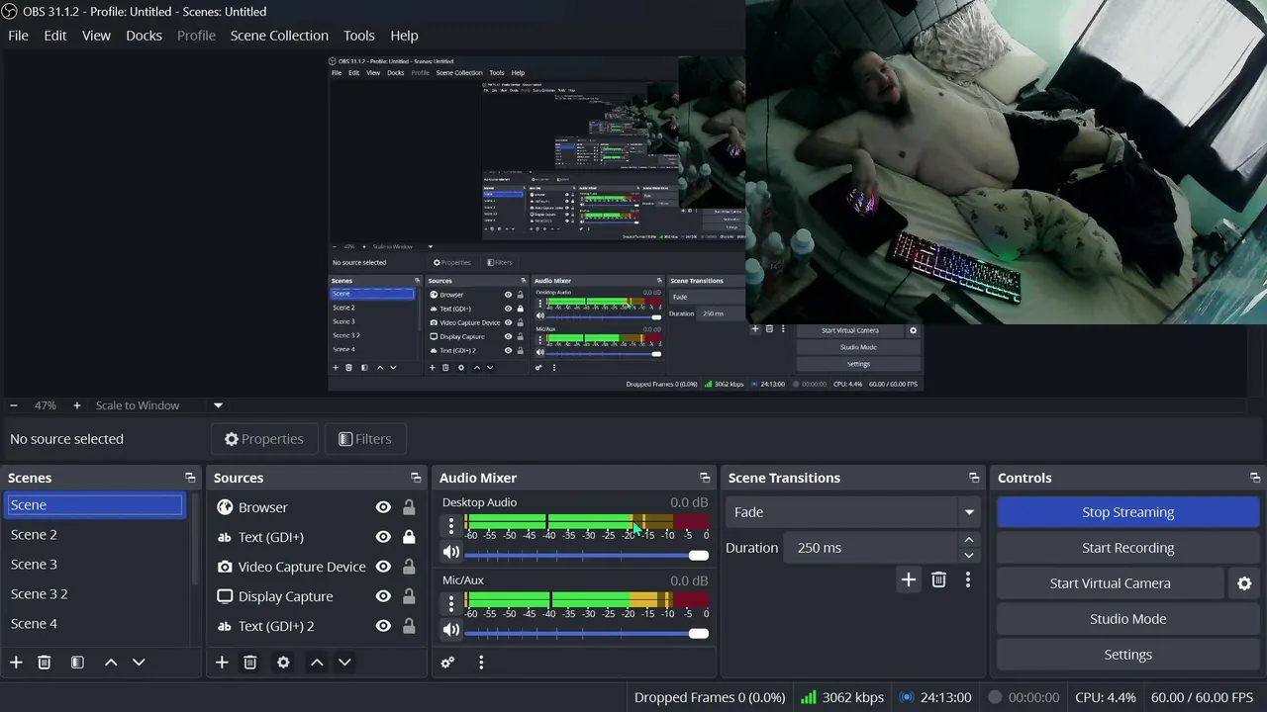Zoom in the preview with the plus icon
The width and height of the screenshot is (1267, 712).
(x=76, y=405)
